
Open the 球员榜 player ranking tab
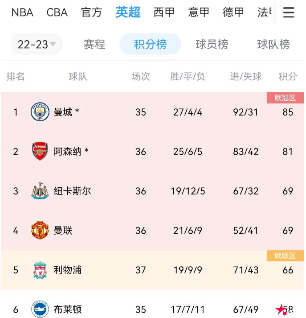(x=212, y=44)
